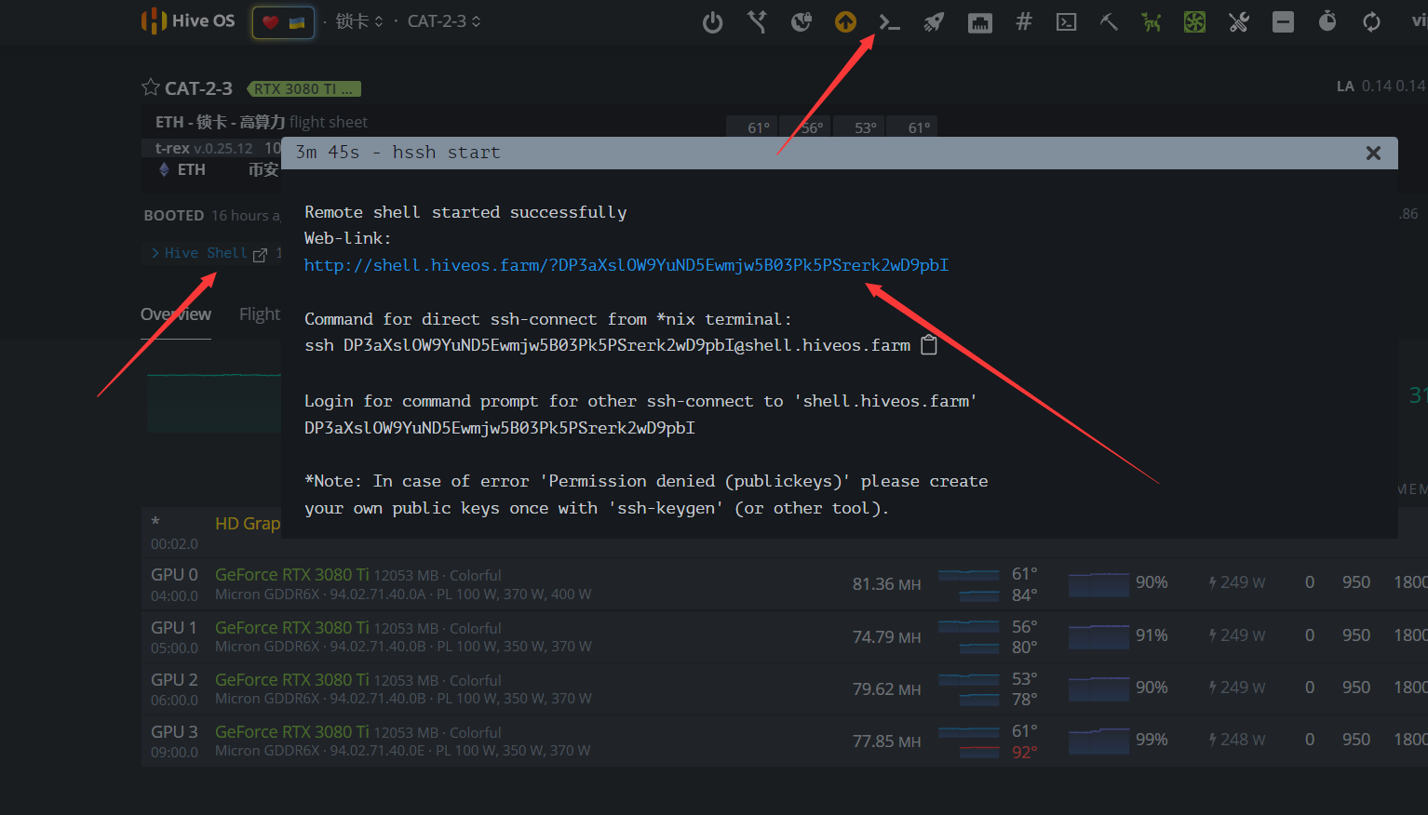
Task: Click the 74.79 MH hashrate value
Action: (886, 637)
